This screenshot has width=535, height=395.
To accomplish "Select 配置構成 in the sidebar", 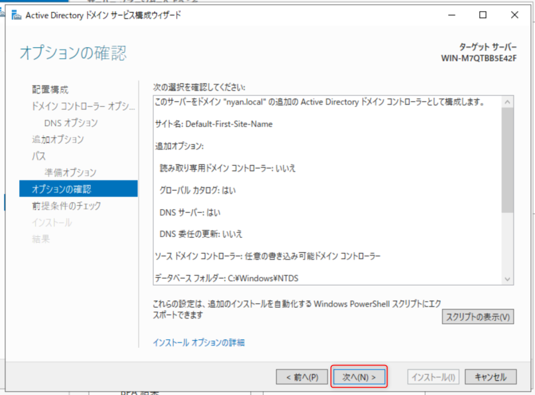I will [x=50, y=90].
